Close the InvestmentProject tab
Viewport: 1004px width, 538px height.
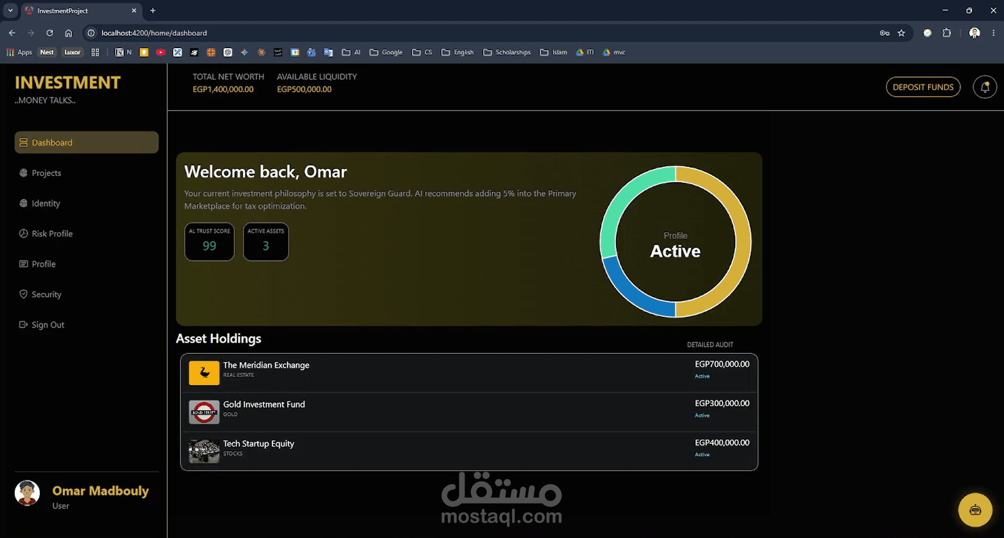[134, 10]
